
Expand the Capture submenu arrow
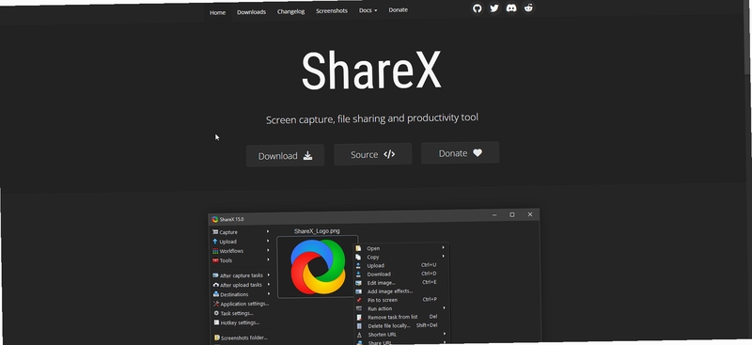pos(268,231)
